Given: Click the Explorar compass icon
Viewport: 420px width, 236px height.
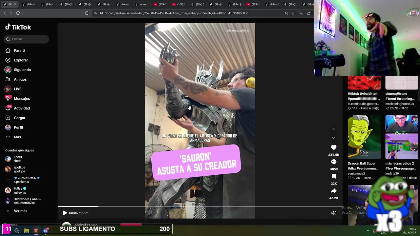Looking at the screenshot, I should tap(8, 60).
